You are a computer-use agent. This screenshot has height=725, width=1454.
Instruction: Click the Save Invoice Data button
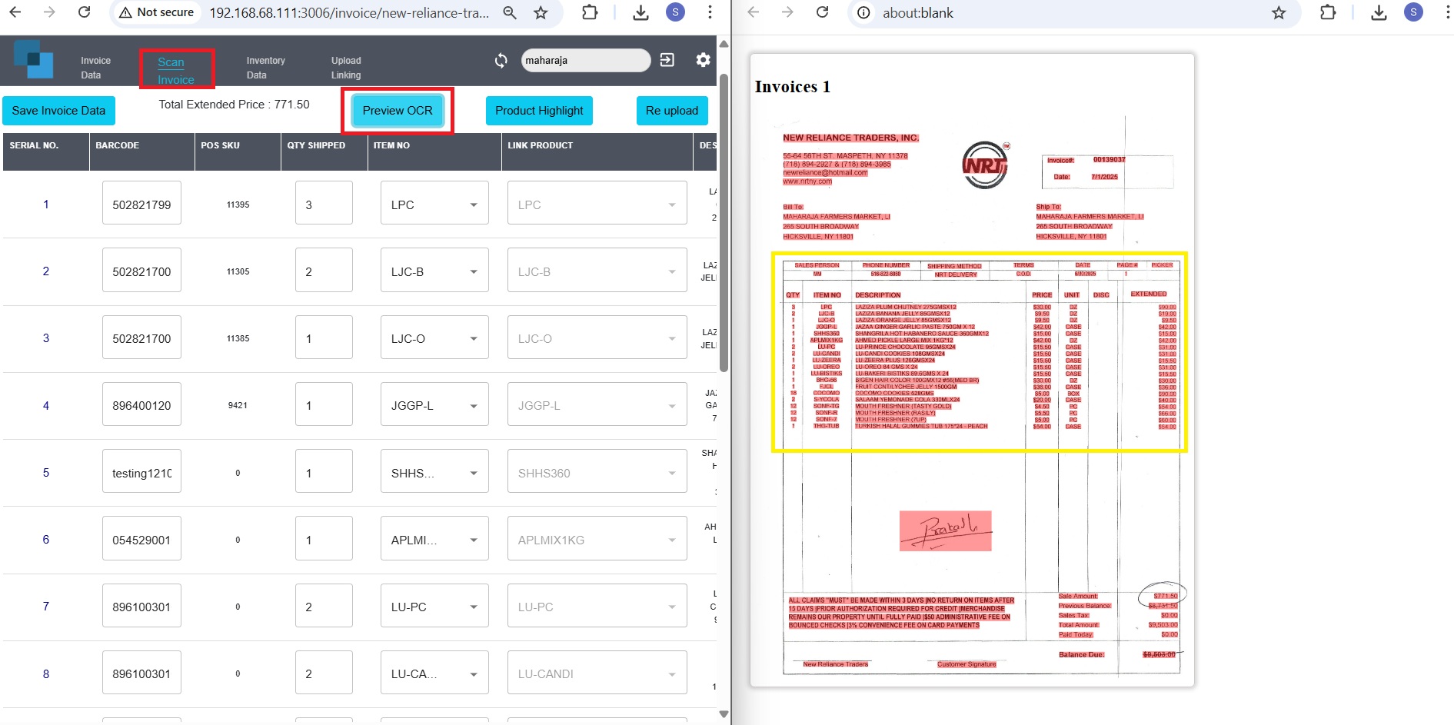click(58, 111)
